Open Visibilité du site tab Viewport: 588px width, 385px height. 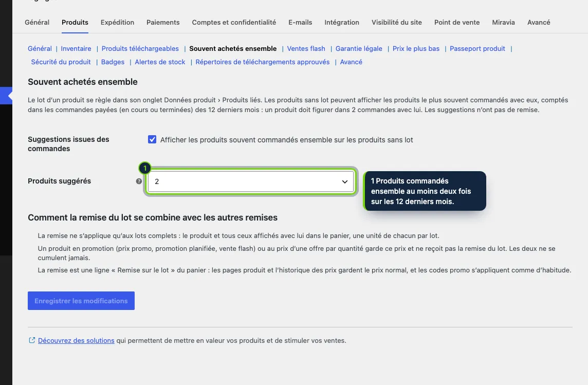click(397, 22)
